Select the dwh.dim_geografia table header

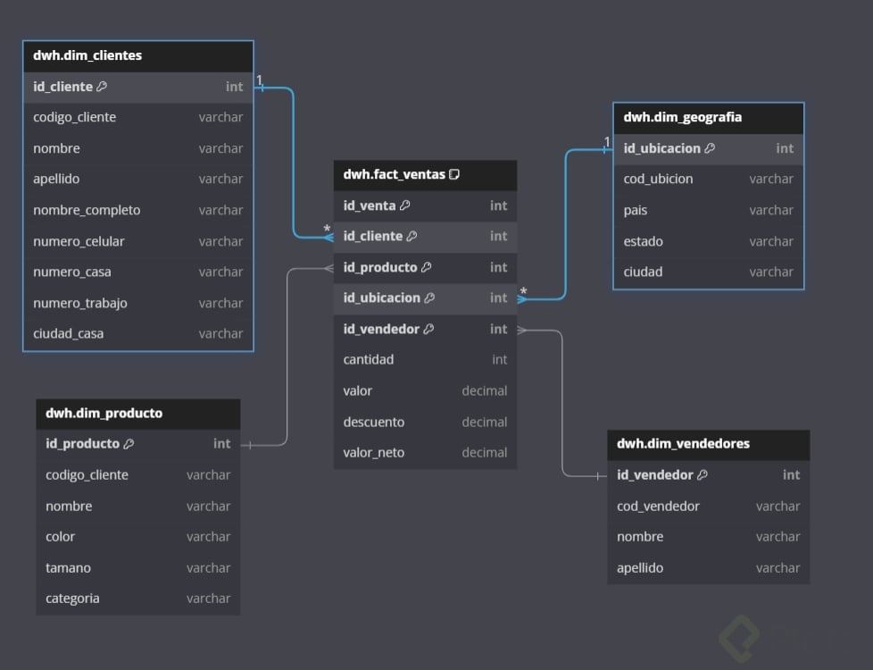708,118
